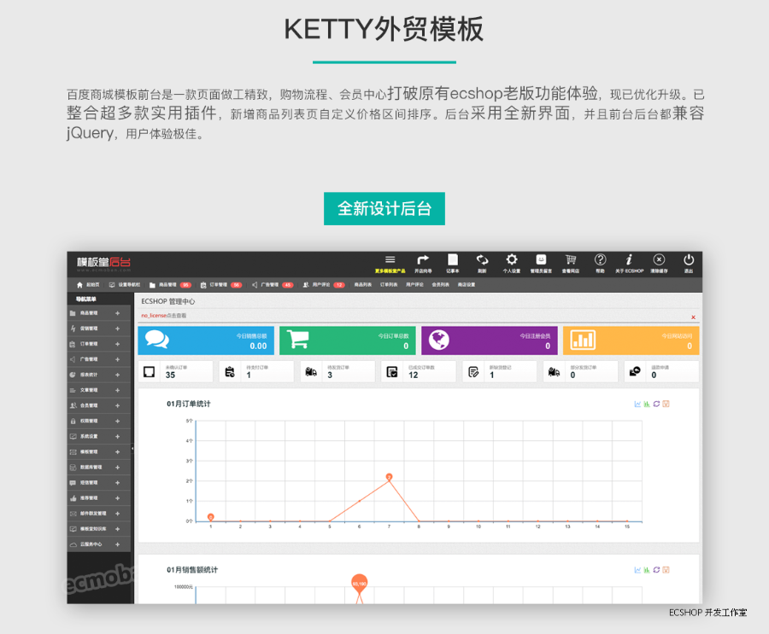Refresh the 01月订单统计 chart panel
This screenshot has height=634, width=769.
[x=656, y=404]
